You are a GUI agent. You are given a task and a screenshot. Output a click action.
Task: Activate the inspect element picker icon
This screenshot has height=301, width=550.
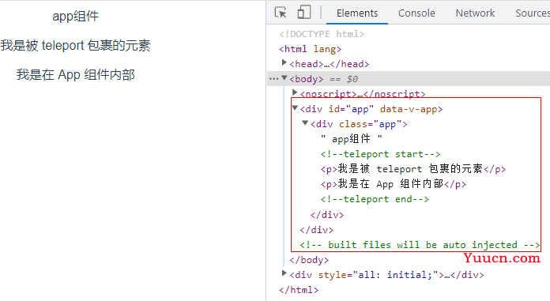tap(281, 13)
